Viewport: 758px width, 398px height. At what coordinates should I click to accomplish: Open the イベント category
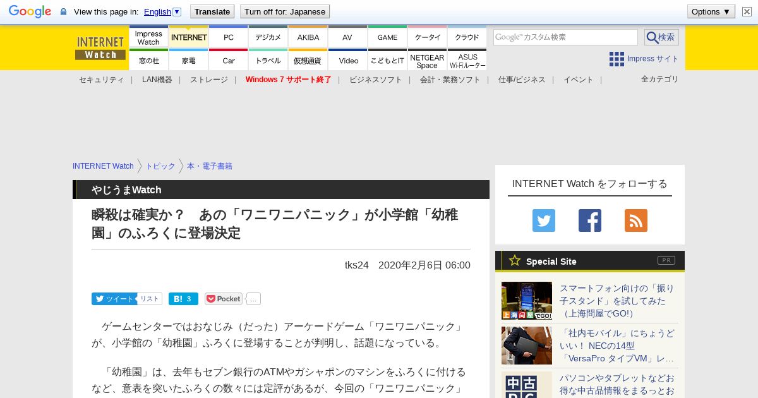[x=578, y=80]
